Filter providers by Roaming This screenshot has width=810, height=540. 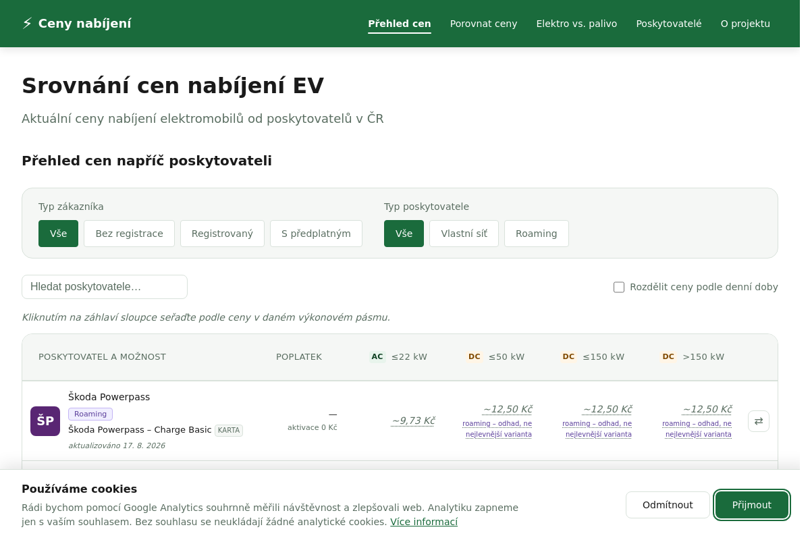point(537,234)
